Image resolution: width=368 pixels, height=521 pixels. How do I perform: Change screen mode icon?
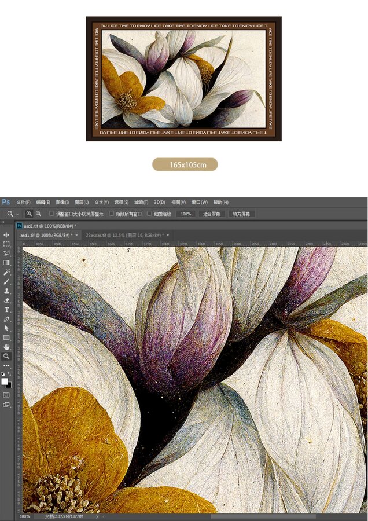coord(6,405)
